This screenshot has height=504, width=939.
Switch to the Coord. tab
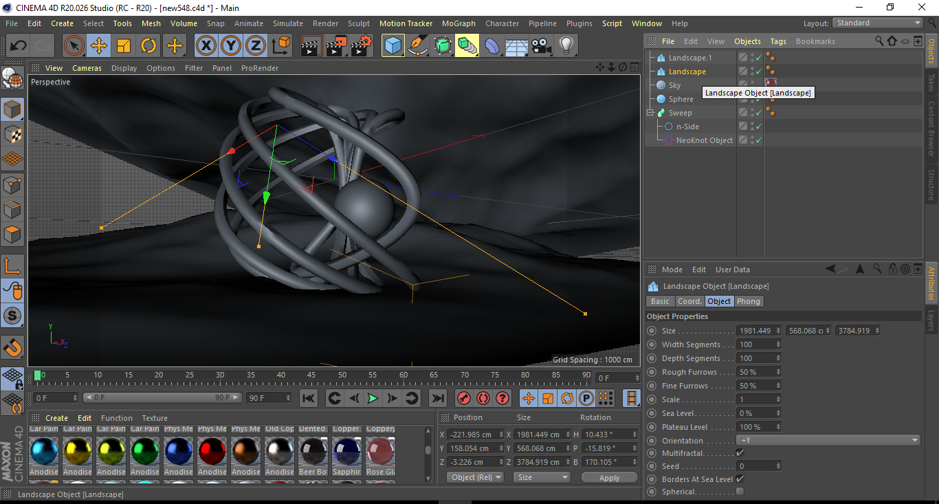(x=689, y=301)
